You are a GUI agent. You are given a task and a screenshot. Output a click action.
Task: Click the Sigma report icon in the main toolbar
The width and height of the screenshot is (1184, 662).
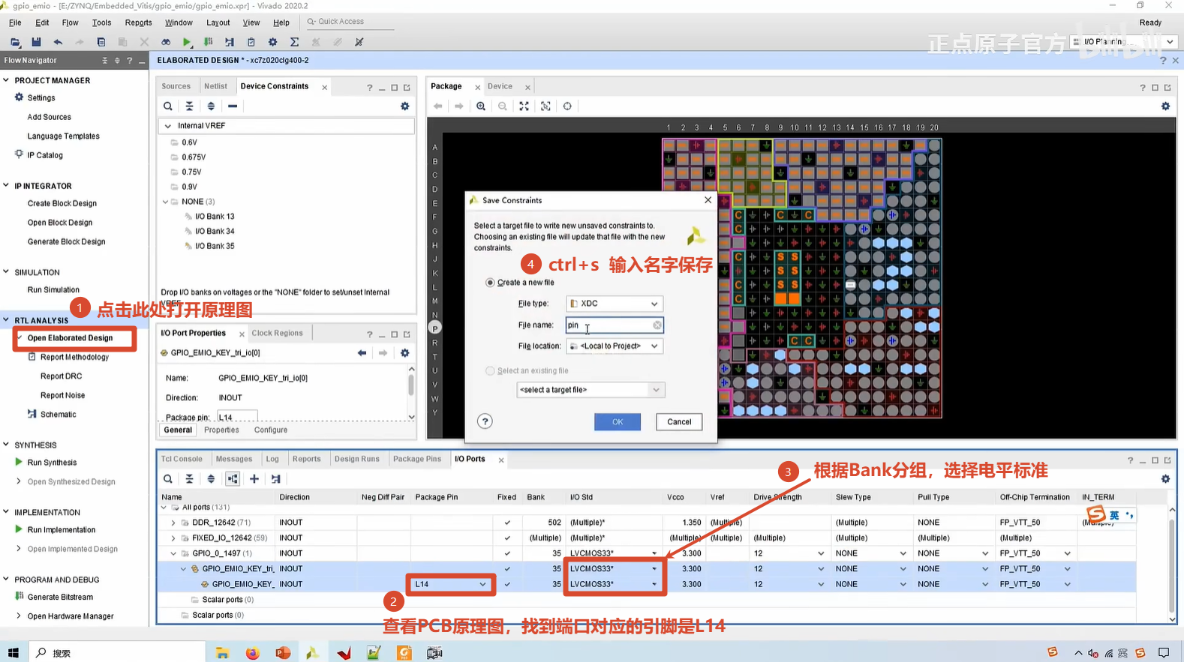294,42
